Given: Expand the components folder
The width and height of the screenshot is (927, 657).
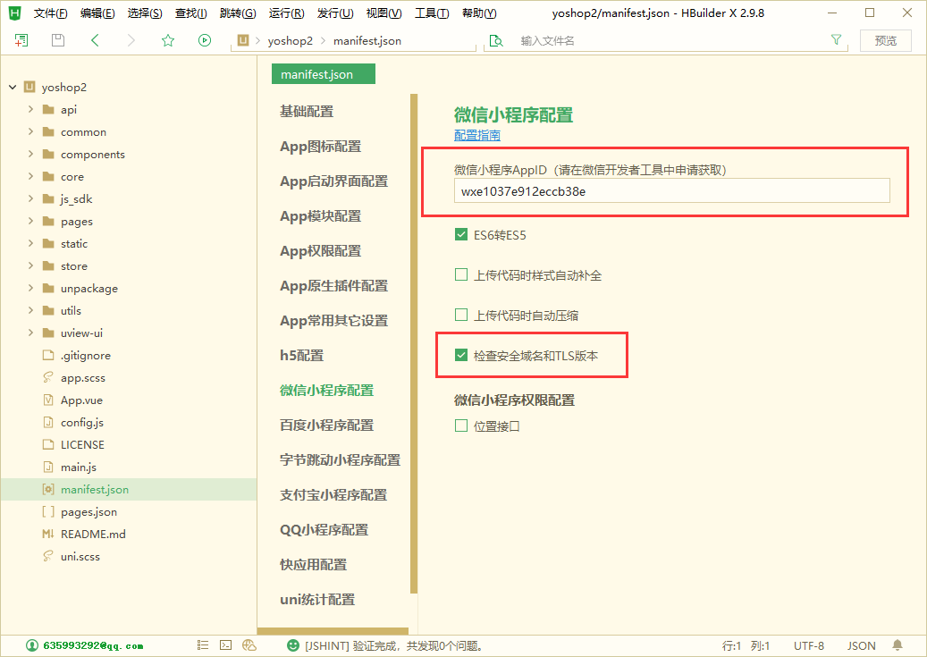Looking at the screenshot, I should coord(30,154).
